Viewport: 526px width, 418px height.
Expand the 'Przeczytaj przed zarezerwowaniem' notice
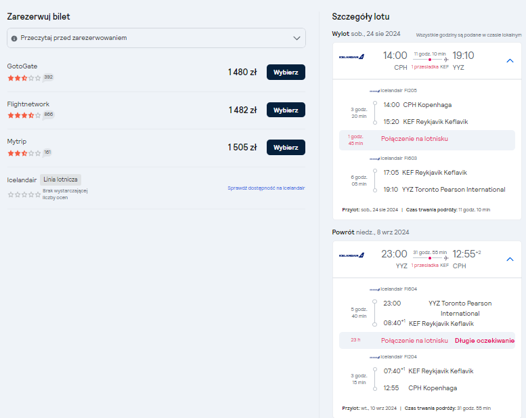(156, 38)
